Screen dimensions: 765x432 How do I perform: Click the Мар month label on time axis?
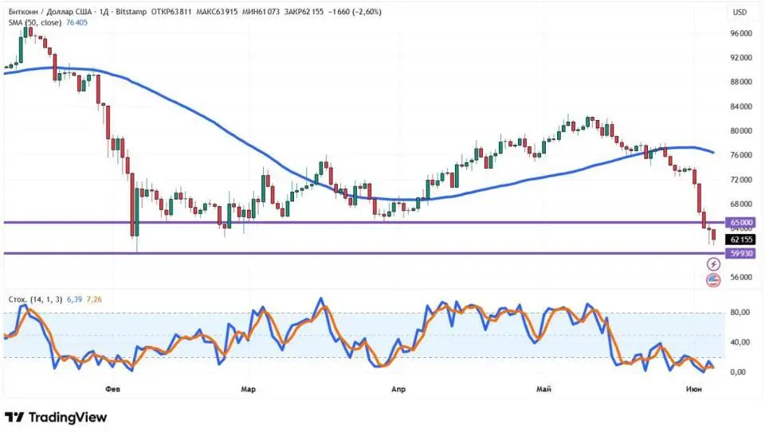tap(249, 389)
